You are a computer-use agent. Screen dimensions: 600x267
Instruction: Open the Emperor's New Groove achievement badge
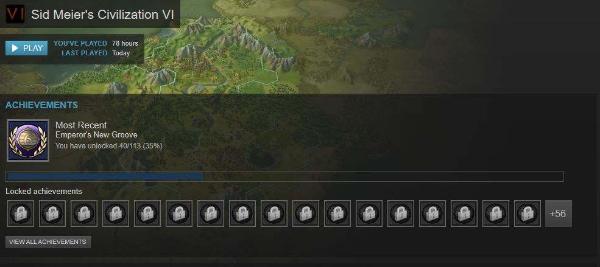[x=28, y=140]
